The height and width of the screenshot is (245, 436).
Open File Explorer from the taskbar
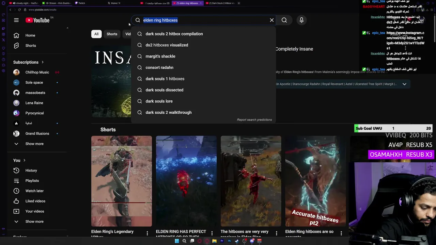click(214, 241)
